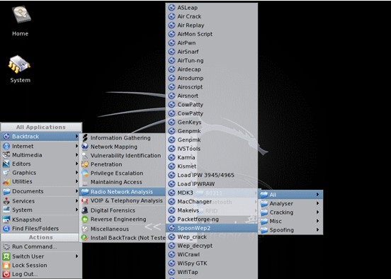Viewport: 391px width, 279px height.
Task: Select Load IPWRAW entry
Action: [x=212, y=183]
